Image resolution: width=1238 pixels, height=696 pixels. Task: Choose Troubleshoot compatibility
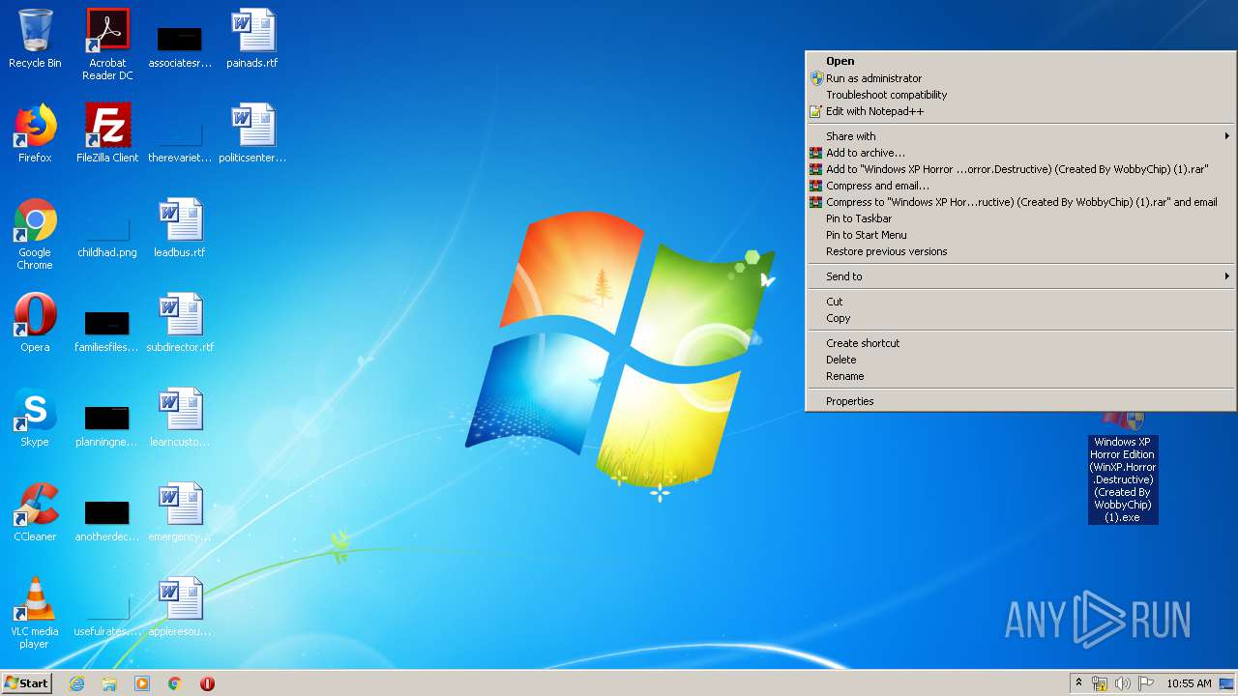click(x=1020, y=95)
